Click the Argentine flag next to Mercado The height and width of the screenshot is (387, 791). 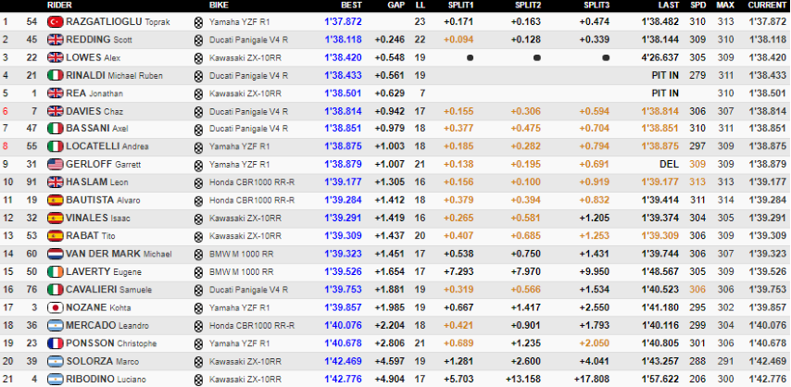point(55,326)
